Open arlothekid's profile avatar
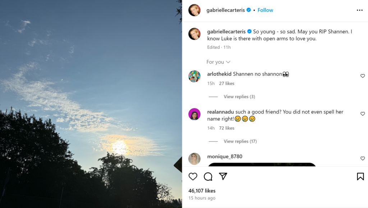 [x=194, y=76]
